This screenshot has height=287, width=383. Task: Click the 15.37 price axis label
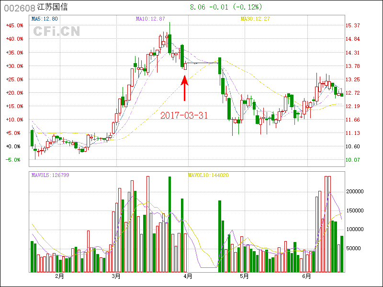353,25
